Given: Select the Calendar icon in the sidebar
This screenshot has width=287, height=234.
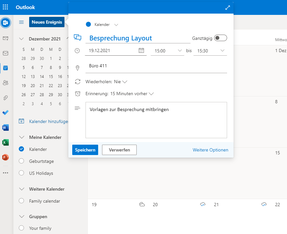Looking at the screenshot, I should coord(6,68).
